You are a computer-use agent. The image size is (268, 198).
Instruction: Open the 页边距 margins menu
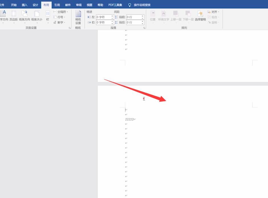point(13,16)
